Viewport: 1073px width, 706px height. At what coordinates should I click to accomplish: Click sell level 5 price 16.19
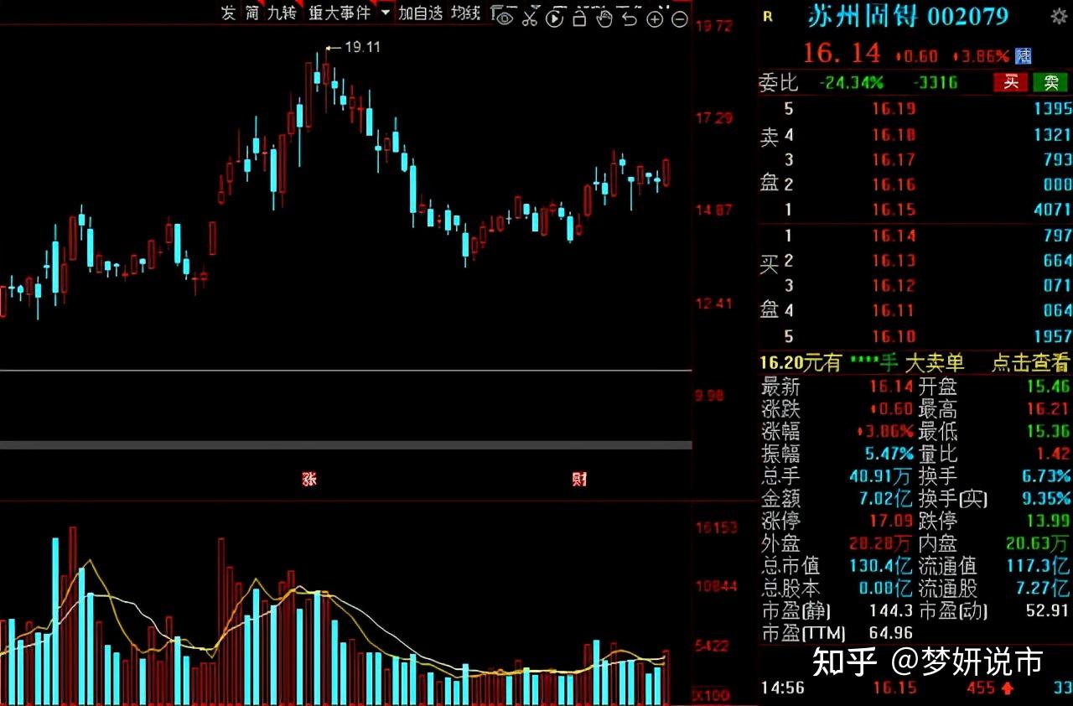(x=894, y=108)
